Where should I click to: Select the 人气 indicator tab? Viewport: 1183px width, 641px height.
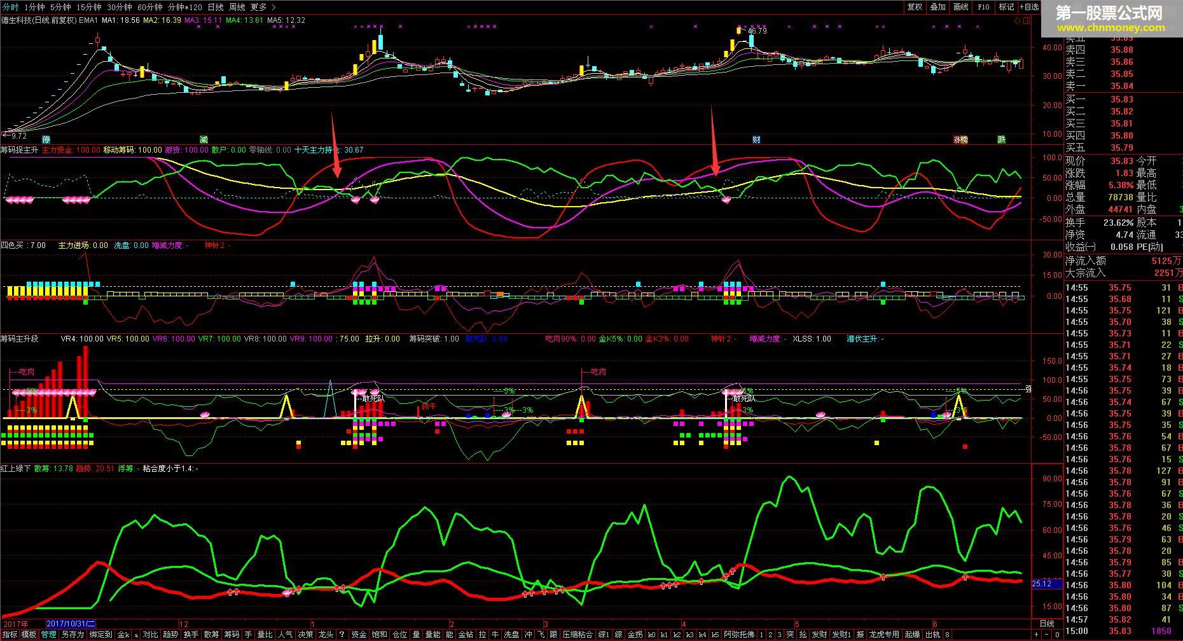285,635
